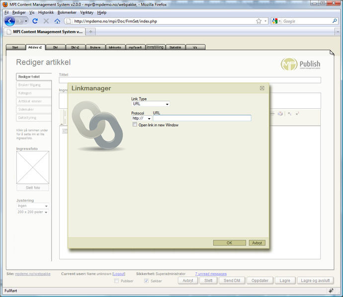Open the Bokmerker menu
The height and width of the screenshot is (297, 343).
[x=67, y=12]
